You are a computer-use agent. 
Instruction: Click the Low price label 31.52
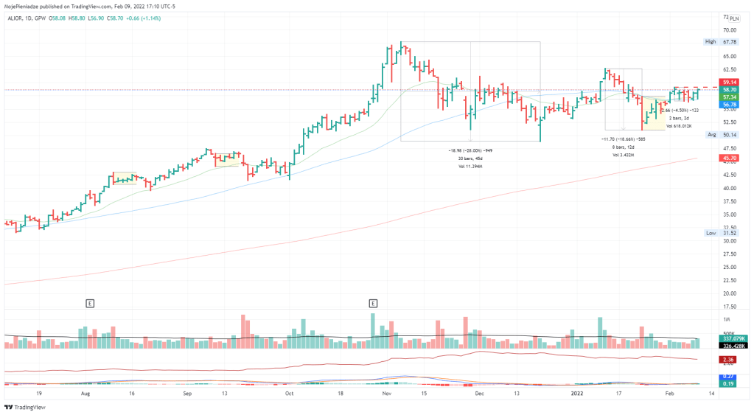(x=731, y=233)
